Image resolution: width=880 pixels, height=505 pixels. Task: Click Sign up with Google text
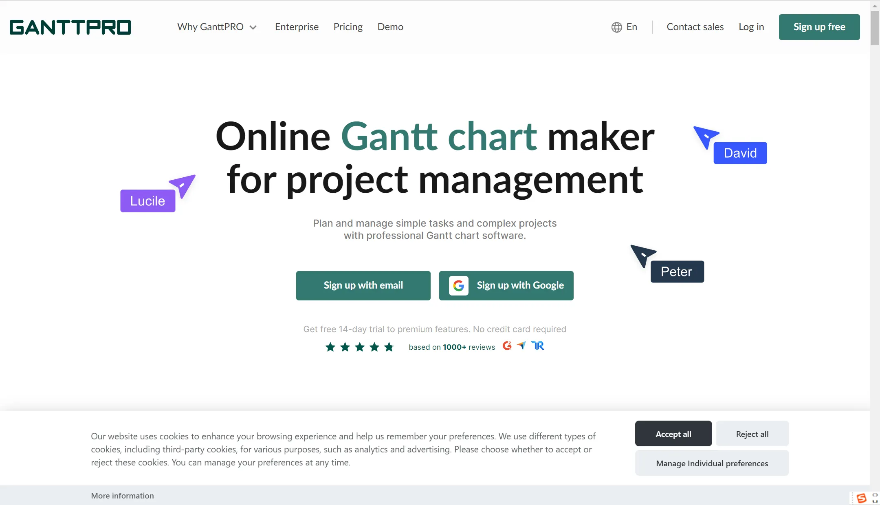click(520, 285)
